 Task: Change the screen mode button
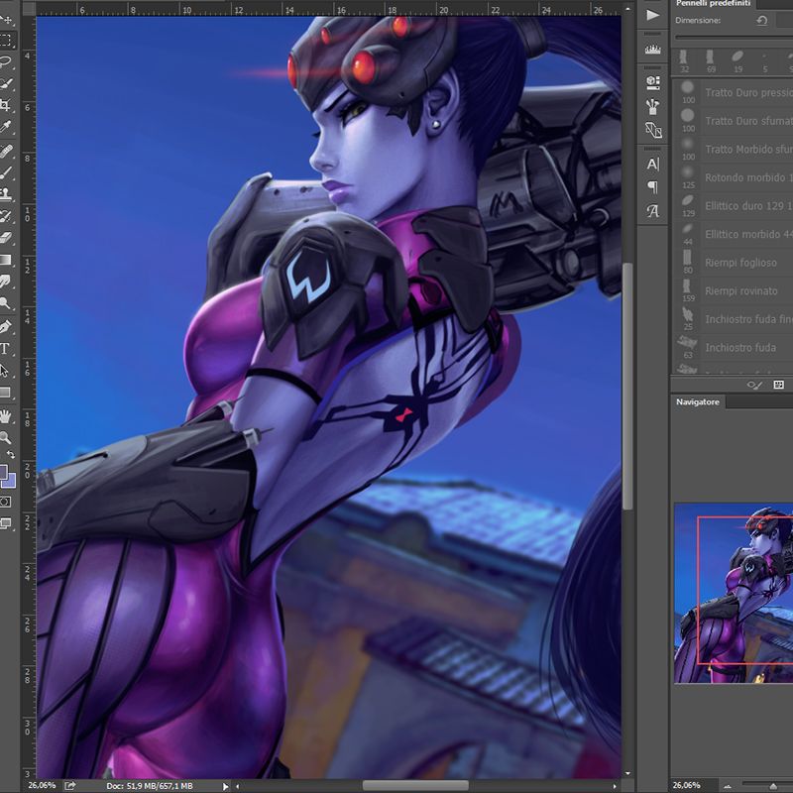6,523
